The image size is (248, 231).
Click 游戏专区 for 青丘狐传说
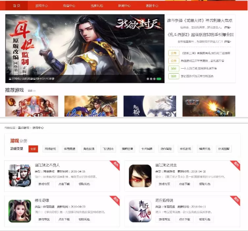click(165, 219)
